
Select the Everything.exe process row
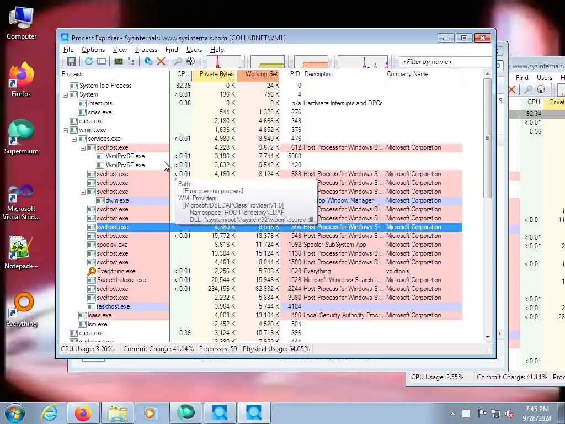click(261, 271)
